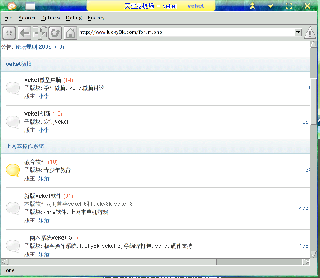This screenshot has width=320, height=278.
Task: Go back with the left arrow button
Action: pos(24,33)
